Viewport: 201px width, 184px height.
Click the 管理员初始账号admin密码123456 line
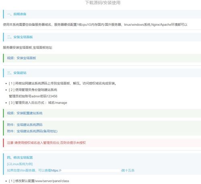point(33,96)
